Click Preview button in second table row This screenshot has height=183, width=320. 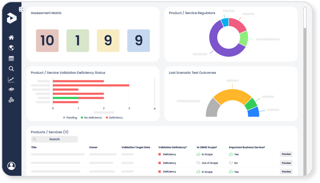click(x=286, y=163)
